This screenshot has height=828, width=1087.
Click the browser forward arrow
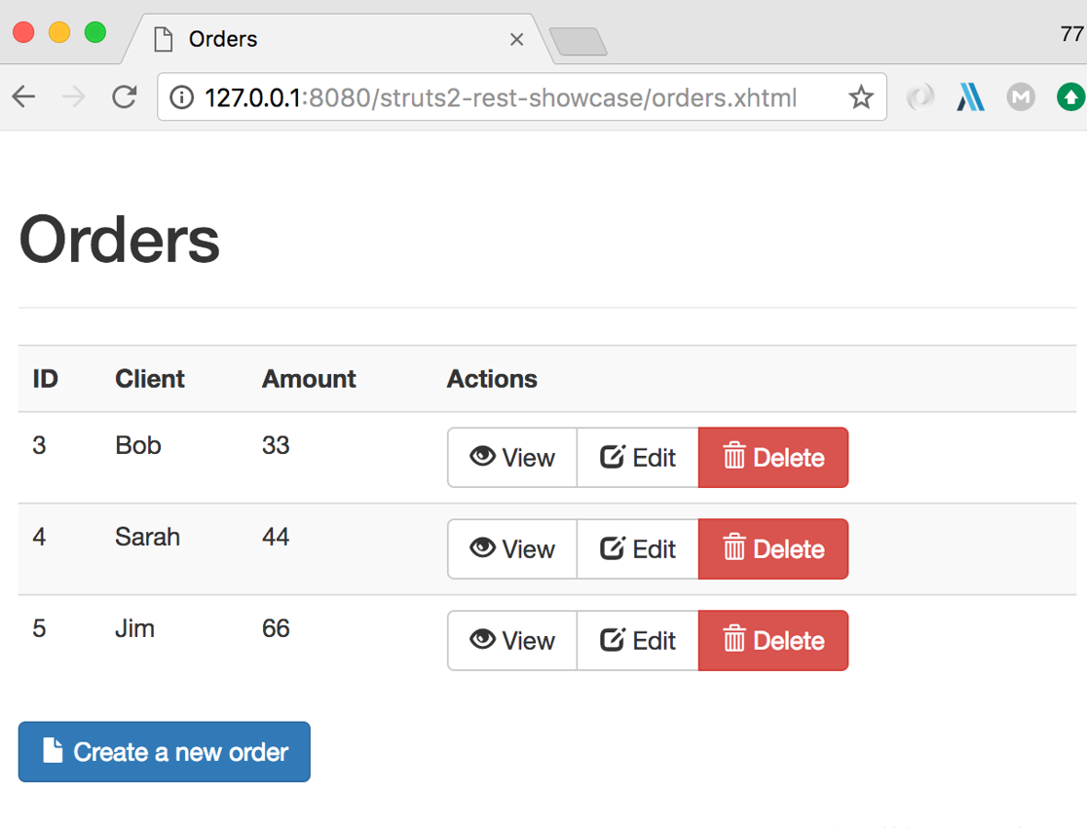[x=73, y=97]
